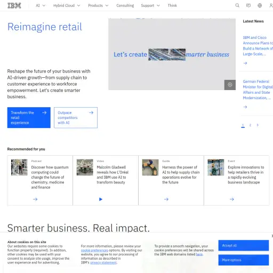Image resolution: width=273 pixels, height=273 pixels.
Task: Open the search magnifier icon
Action: (237, 5)
